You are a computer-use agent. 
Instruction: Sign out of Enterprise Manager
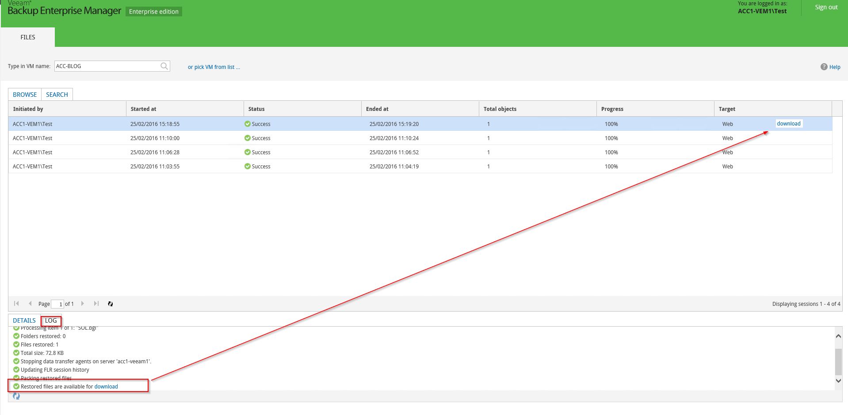point(826,7)
